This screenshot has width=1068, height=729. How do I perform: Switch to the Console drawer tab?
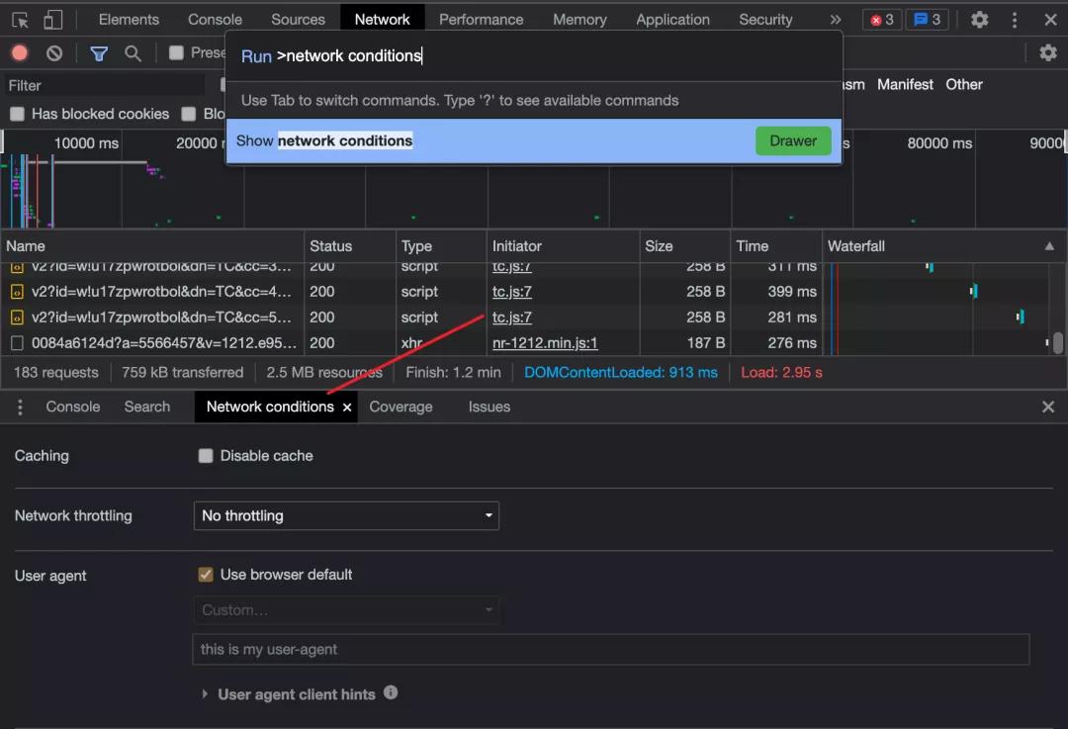[72, 407]
